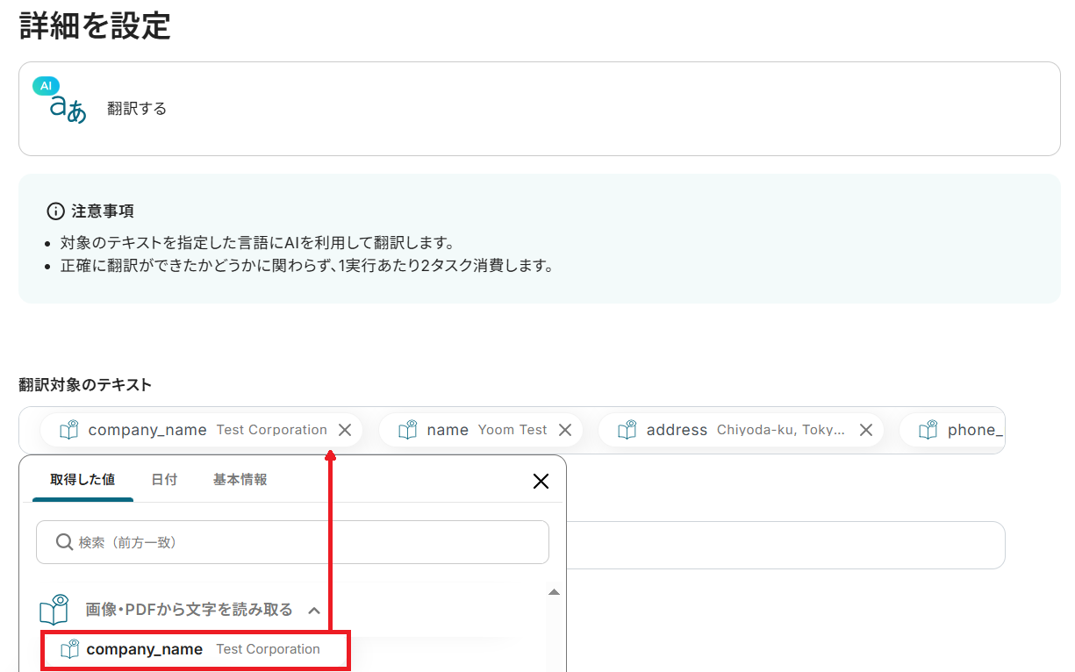1075x672 pixels.
Task: Click the address chip icon
Action: pos(627,430)
